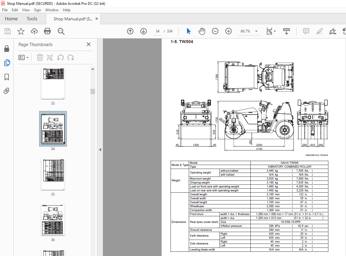
Task: Click the total page count 334
Action: click(169, 31)
